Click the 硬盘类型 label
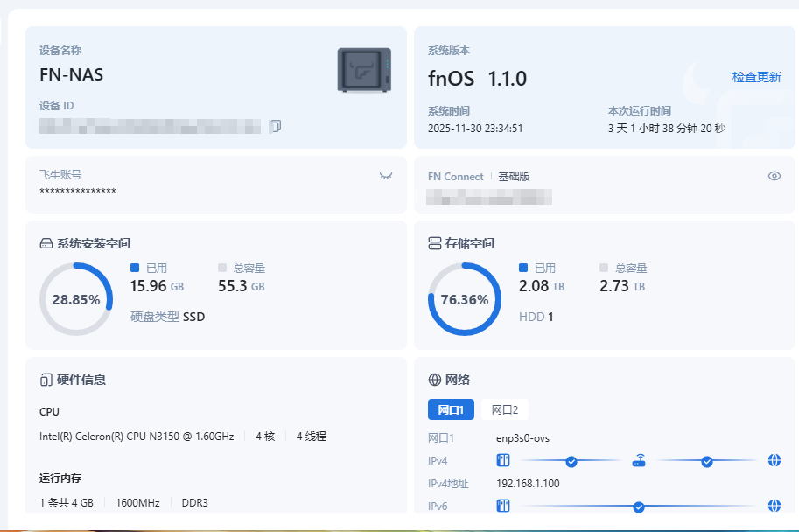 click(x=154, y=317)
